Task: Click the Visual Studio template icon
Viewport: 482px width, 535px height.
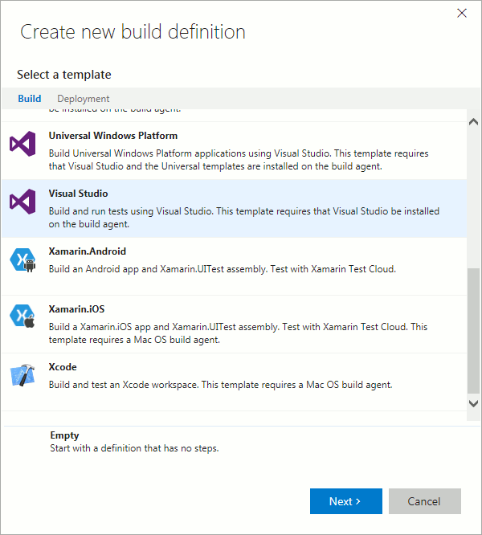Action: [22, 202]
